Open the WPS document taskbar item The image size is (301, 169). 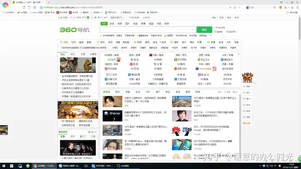pyautogui.click(x=102, y=166)
